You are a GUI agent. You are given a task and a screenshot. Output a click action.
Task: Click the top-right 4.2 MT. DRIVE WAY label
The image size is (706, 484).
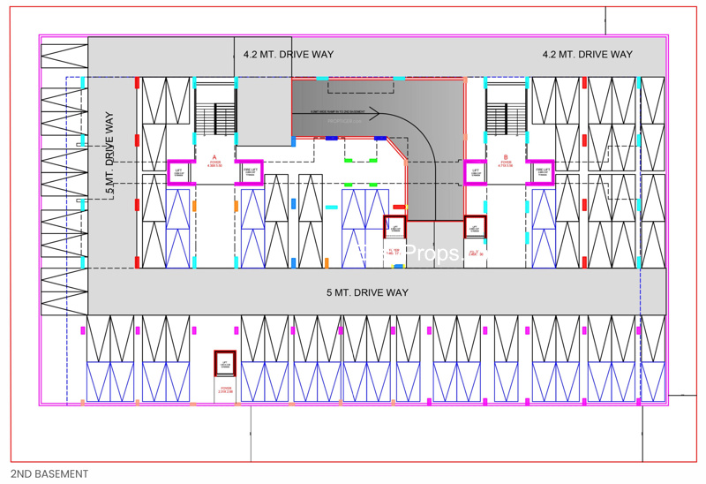(x=587, y=55)
